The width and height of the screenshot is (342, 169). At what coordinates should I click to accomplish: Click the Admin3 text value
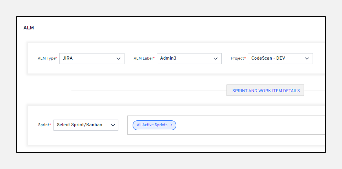(x=168, y=58)
